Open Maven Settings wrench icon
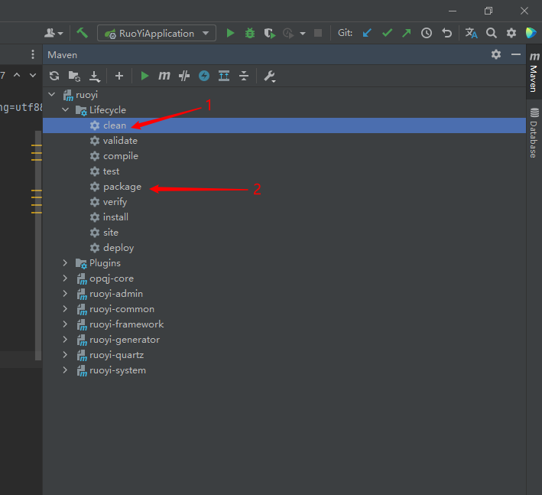 [x=269, y=76]
